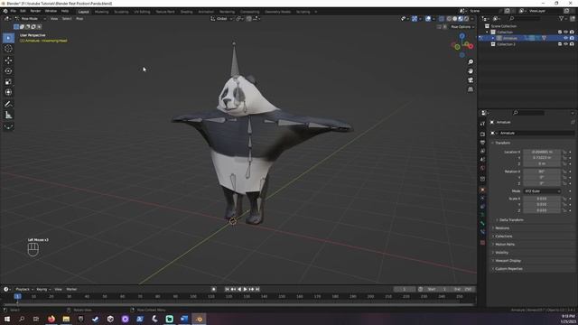Collapse the Transform panel
Image resolution: width=578 pixels, height=325 pixels.
click(x=502, y=143)
